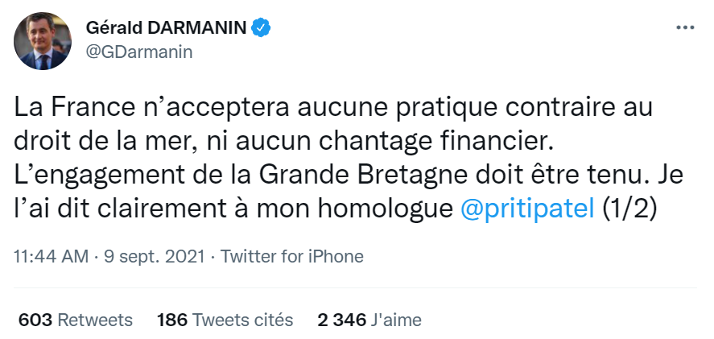Screen dimensions: 714x339
Task: Open the three-dot more options menu
Action: point(685,27)
